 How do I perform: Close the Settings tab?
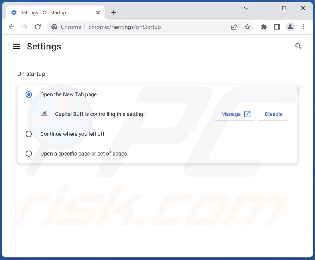click(98, 12)
